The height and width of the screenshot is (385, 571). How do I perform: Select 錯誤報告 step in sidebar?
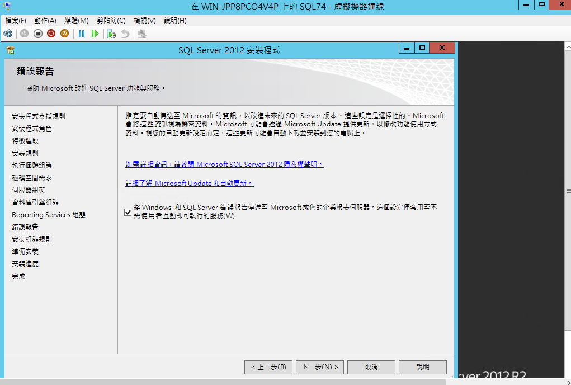point(25,227)
